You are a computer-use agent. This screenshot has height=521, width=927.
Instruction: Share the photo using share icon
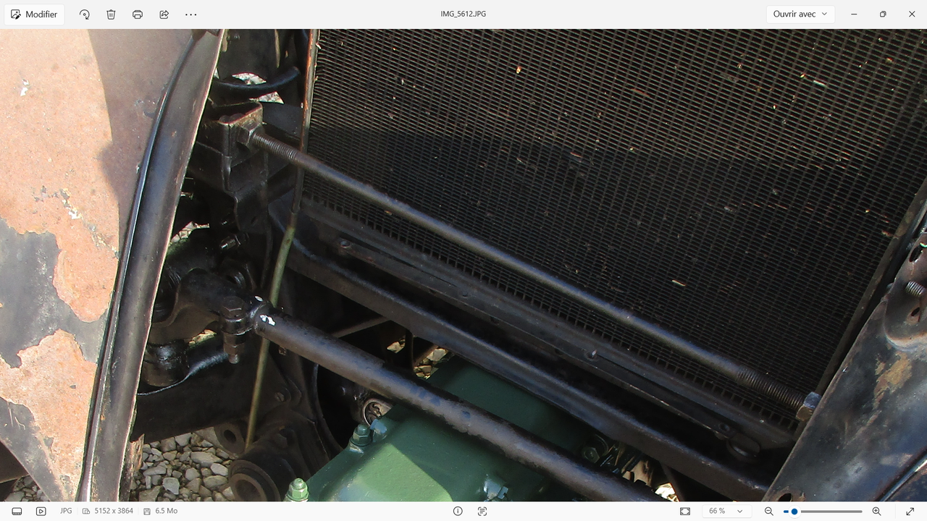pos(164,14)
